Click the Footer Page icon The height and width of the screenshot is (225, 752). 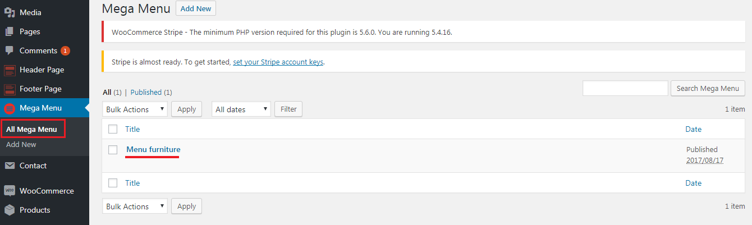click(x=10, y=89)
